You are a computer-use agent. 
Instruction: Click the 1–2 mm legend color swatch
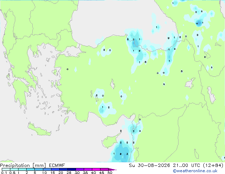pyautogui.click(x=22, y=169)
